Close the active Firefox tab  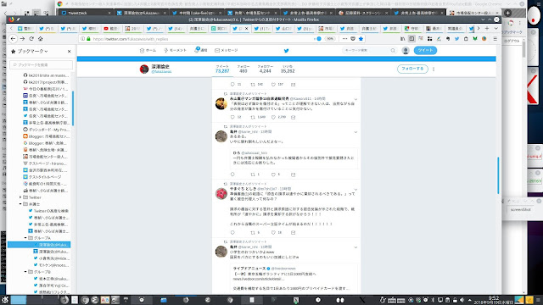point(247,28)
